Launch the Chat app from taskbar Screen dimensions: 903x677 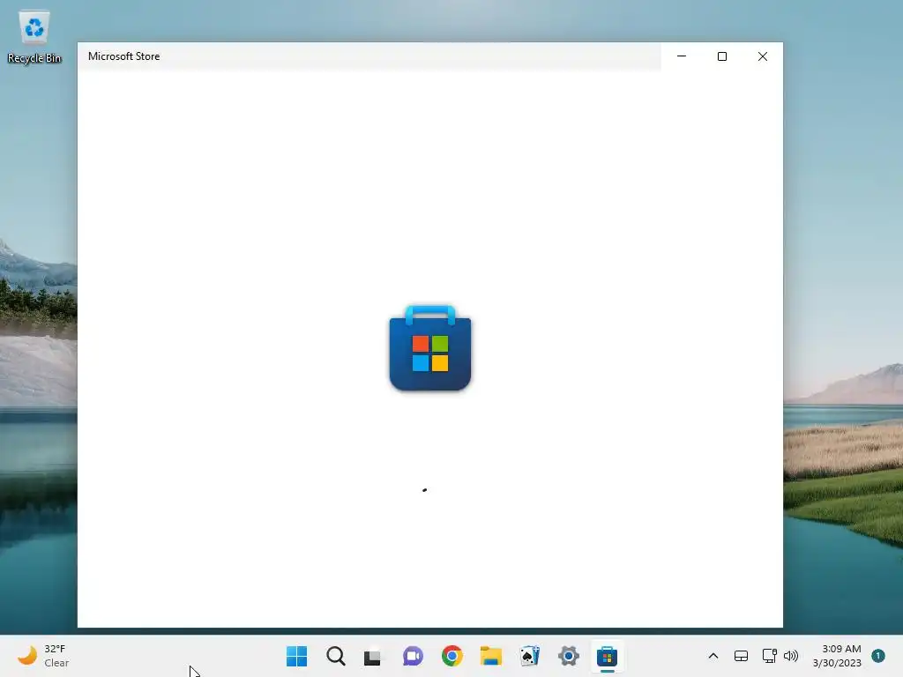tap(413, 656)
